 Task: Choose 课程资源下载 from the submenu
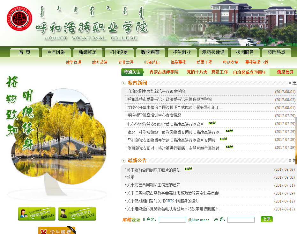pos(256,63)
